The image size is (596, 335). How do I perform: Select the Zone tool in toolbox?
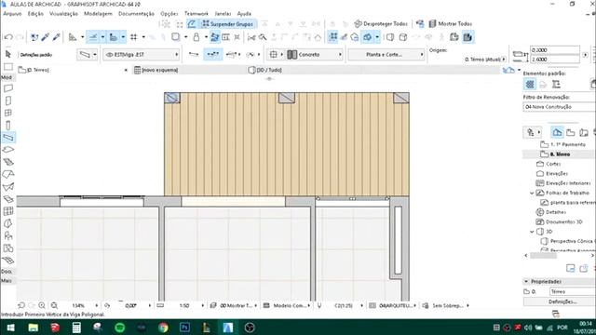pos(8,248)
